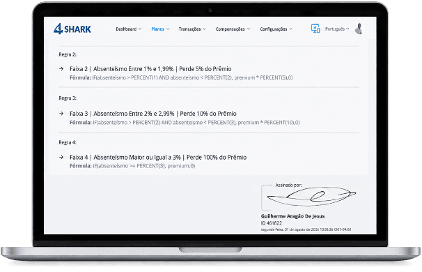
Task: Open the Transações menu
Action: tap(192, 29)
